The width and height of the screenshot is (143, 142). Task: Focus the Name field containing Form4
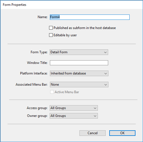(90, 17)
